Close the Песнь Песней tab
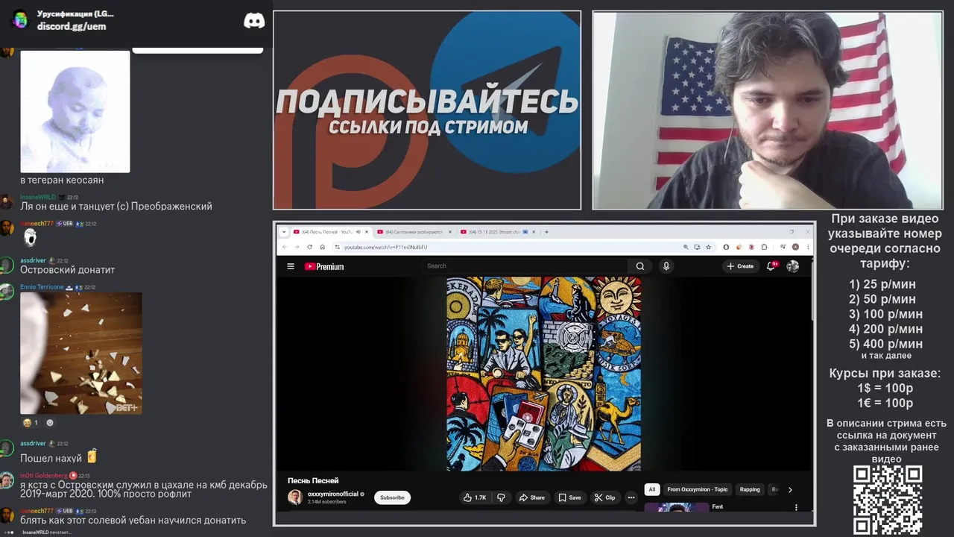 tap(367, 232)
